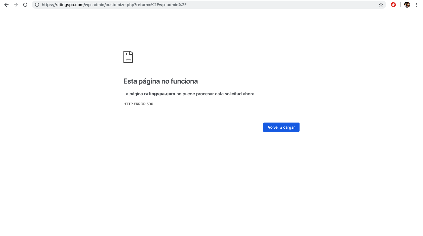Click the forward navigation arrow
Viewport: 423px width, 236px height.
16,5
